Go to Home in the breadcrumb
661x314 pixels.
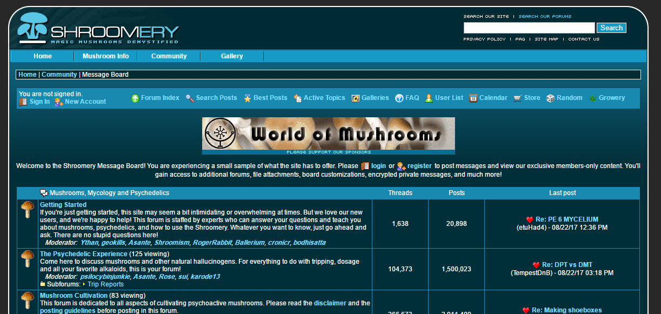[28, 75]
